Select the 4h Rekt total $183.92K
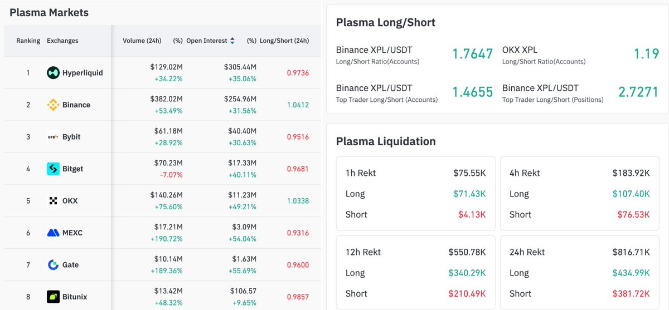This screenshot has height=310, width=669. coord(631,173)
